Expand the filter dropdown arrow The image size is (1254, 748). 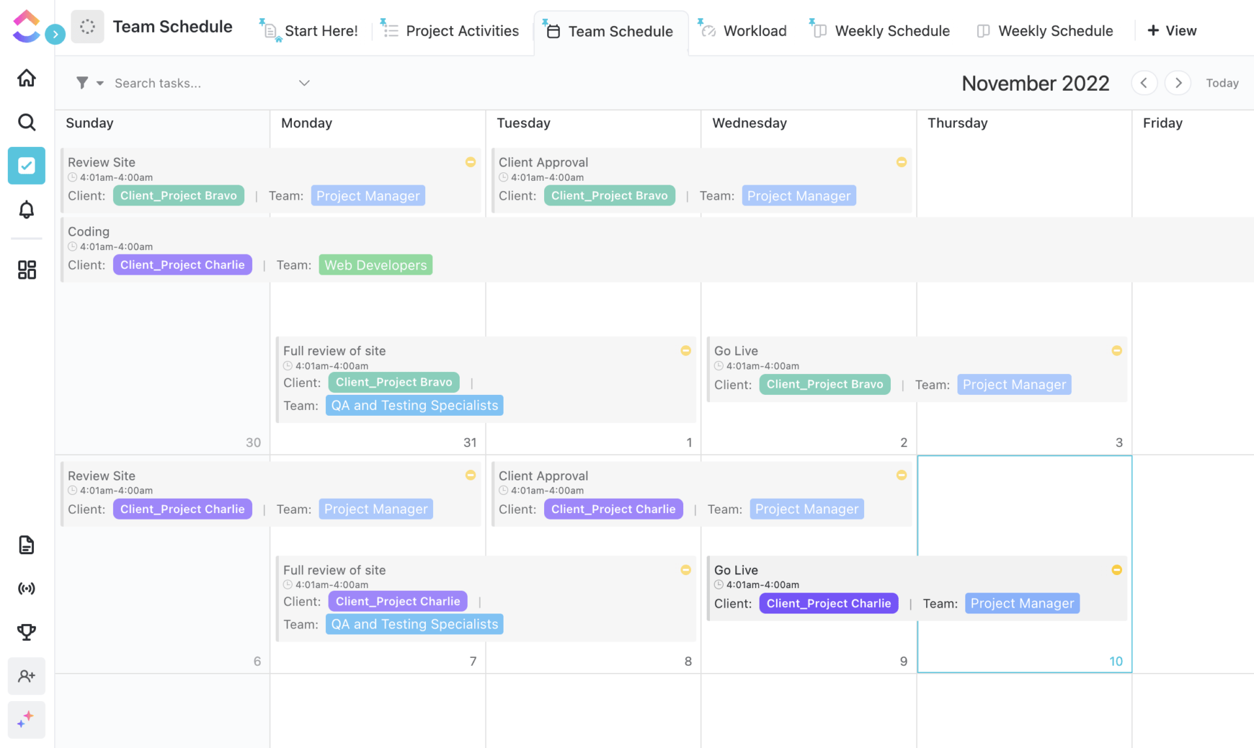click(100, 83)
